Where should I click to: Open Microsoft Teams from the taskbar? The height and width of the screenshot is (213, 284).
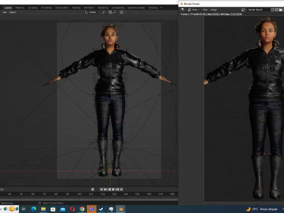[x=92, y=209]
